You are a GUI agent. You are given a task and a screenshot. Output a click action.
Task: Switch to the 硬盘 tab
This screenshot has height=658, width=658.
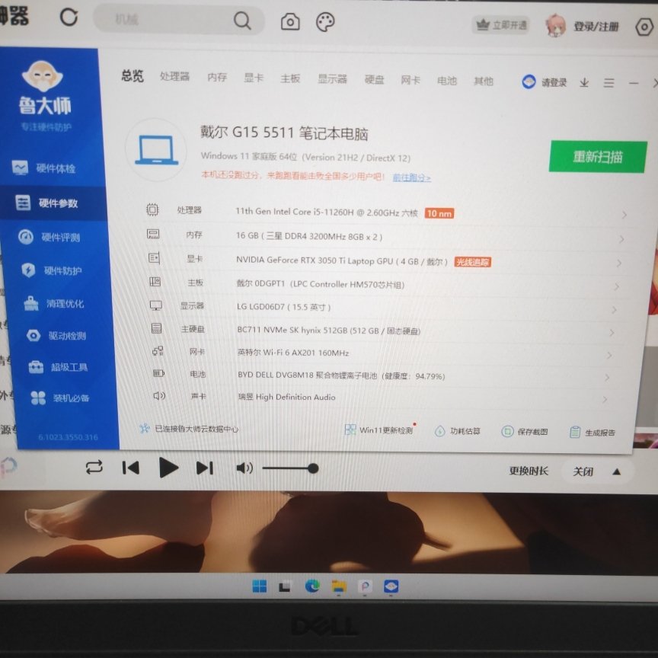point(374,79)
